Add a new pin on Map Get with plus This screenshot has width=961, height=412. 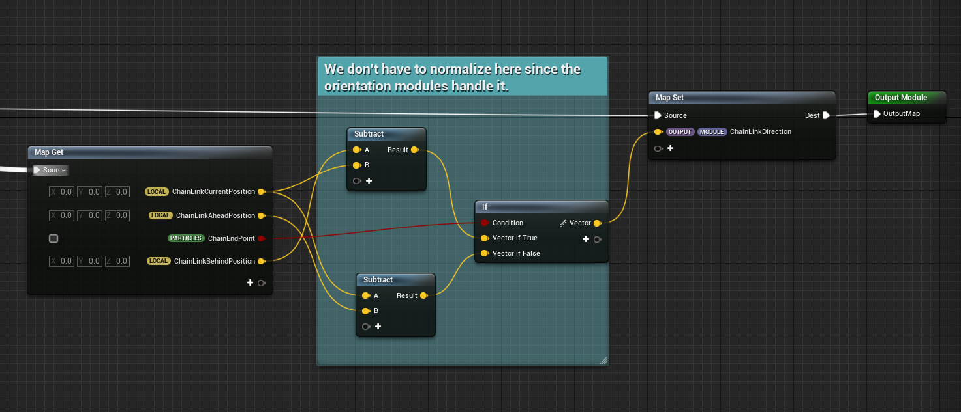pyautogui.click(x=251, y=282)
